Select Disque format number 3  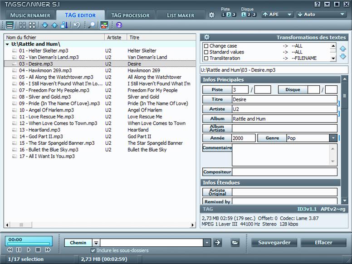[x=254, y=15]
